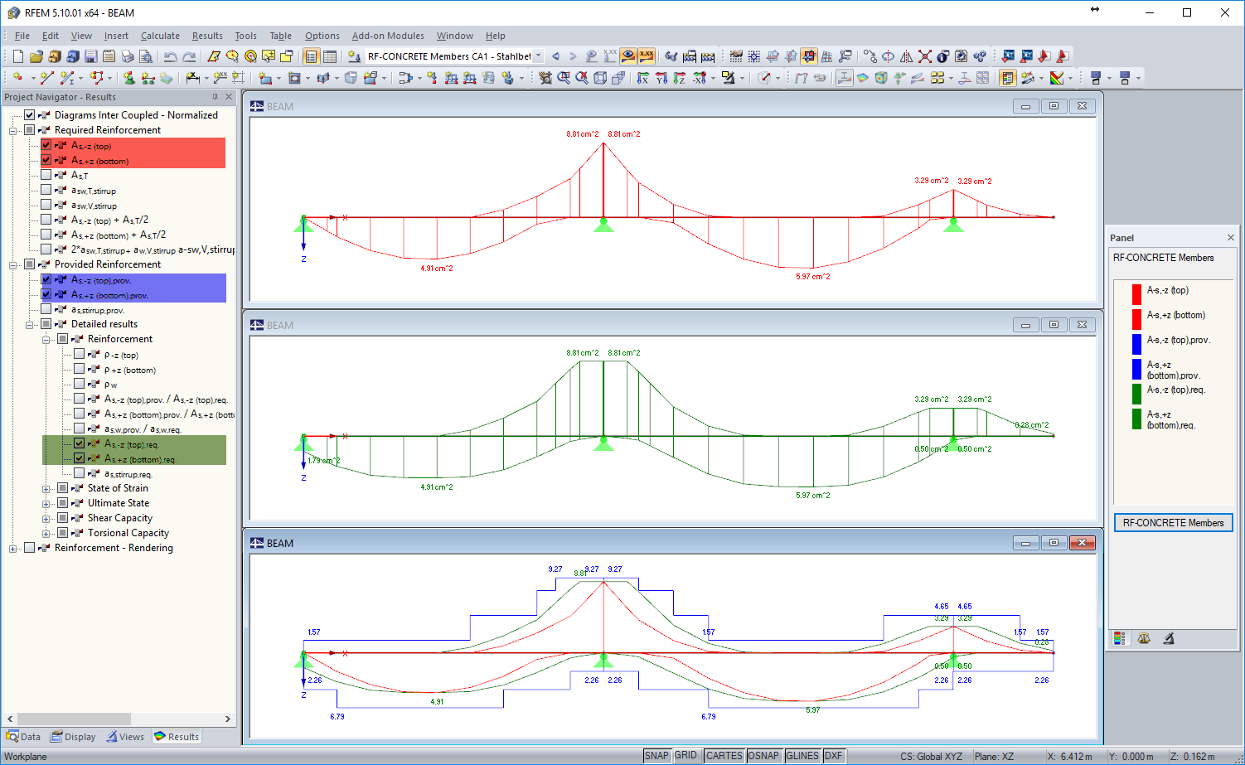The width and height of the screenshot is (1245, 765).
Task: Uncheck As,+z (bottom),req. checkbox
Action: click(x=80, y=458)
